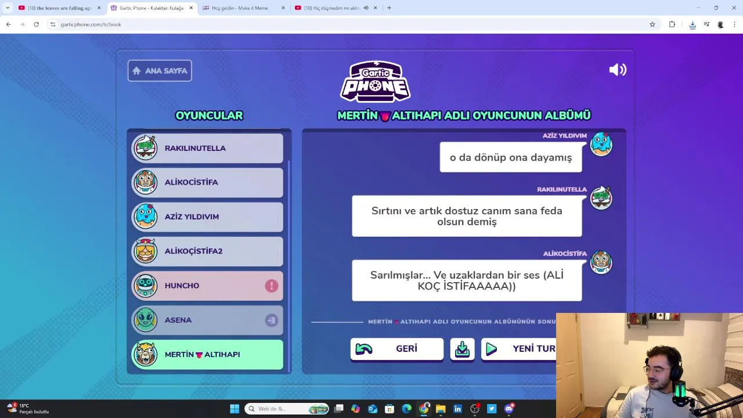Open LinkedIn from the taskbar
743x418 pixels.
(x=457, y=409)
